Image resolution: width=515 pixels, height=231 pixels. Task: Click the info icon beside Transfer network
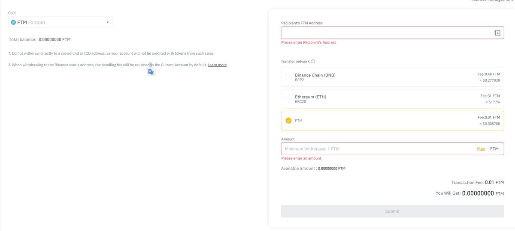click(x=313, y=62)
